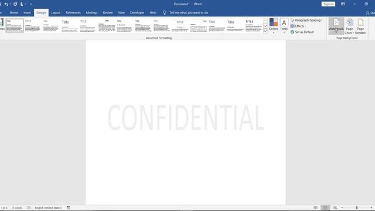Screen dimensions: 375x211
Task: Select the sixth style set with centered Title
Action: coord(107,26)
